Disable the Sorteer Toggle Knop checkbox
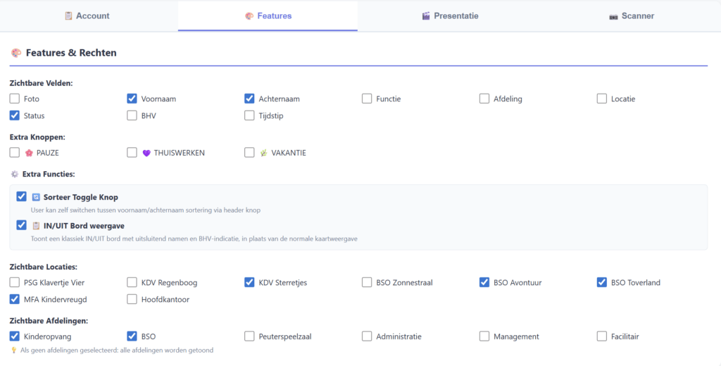 point(21,197)
